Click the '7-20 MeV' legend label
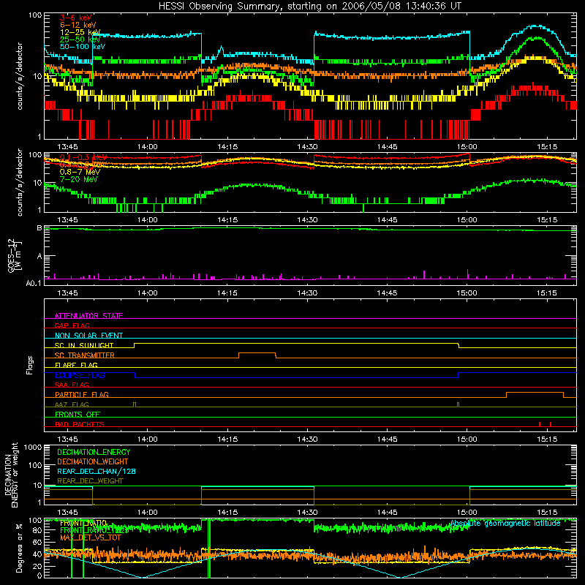585x585 pixels. click(x=78, y=179)
